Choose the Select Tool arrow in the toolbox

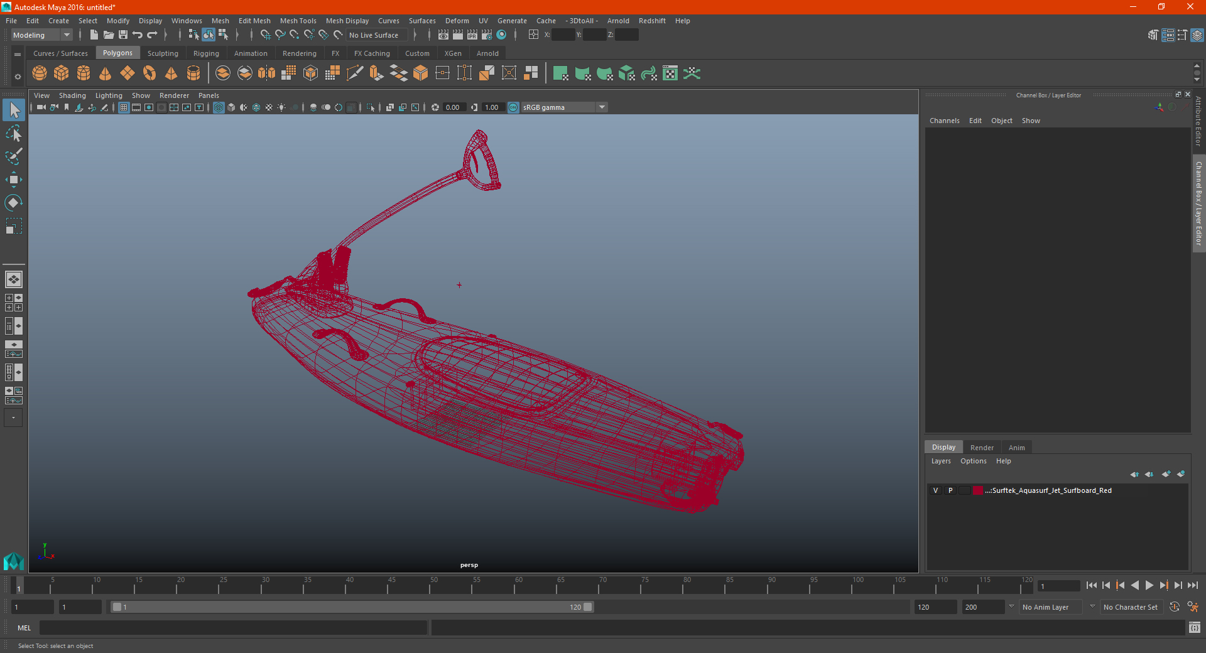14,111
